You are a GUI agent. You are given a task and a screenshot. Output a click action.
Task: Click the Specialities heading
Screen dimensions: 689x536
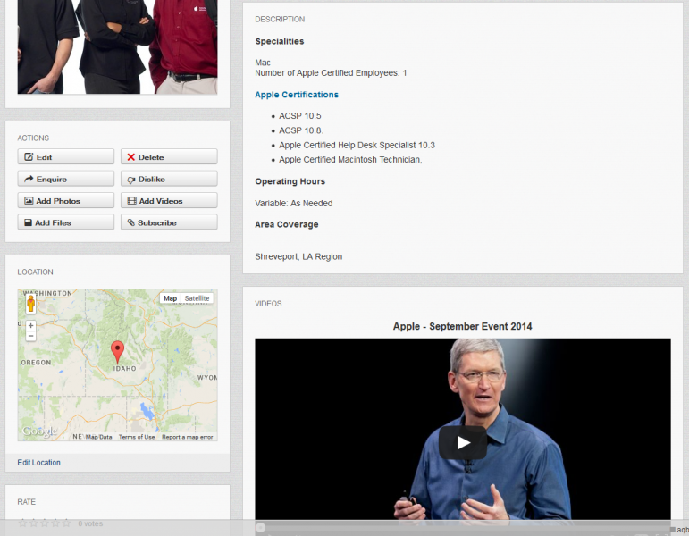coord(280,41)
